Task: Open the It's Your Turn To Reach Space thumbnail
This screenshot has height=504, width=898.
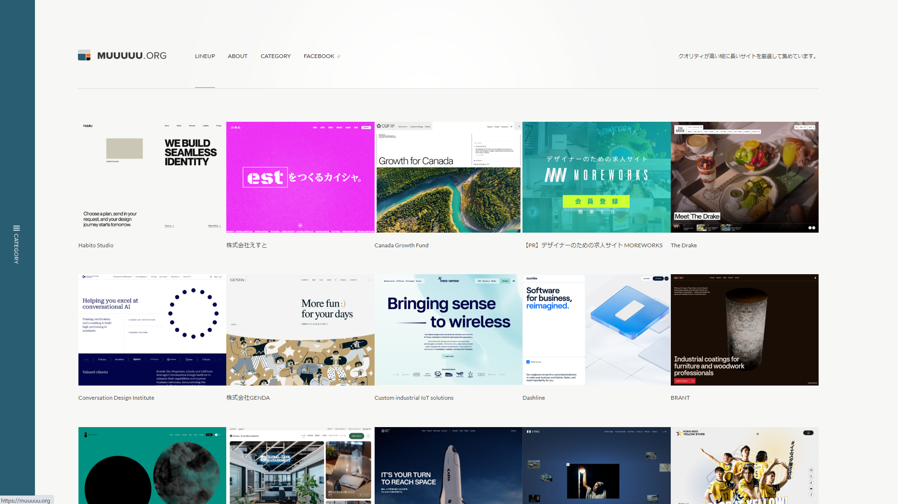Action: pyautogui.click(x=448, y=465)
